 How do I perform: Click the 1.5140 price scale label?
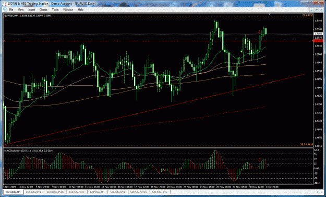[x=318, y=21]
